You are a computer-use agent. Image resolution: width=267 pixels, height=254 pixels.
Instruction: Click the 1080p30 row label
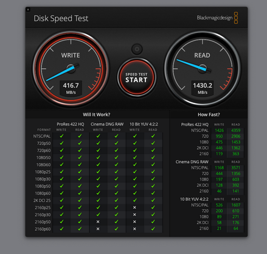pyautogui.click(x=43, y=179)
